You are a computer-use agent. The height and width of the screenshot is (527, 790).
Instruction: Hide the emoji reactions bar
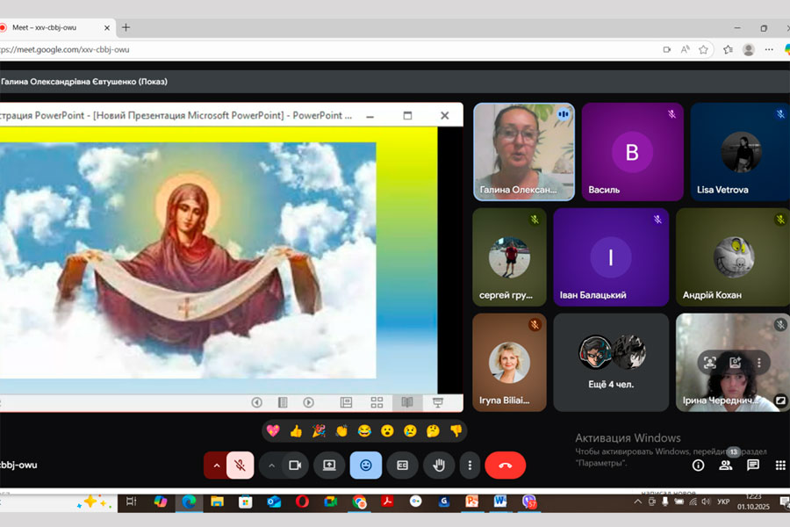[x=365, y=465]
